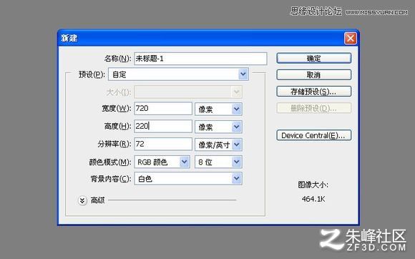The height and width of the screenshot is (259, 415).
Task: Open the RGB 颜色 color mode dropdown
Action: click(x=162, y=162)
